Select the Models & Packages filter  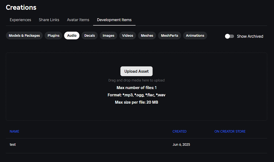24,35
